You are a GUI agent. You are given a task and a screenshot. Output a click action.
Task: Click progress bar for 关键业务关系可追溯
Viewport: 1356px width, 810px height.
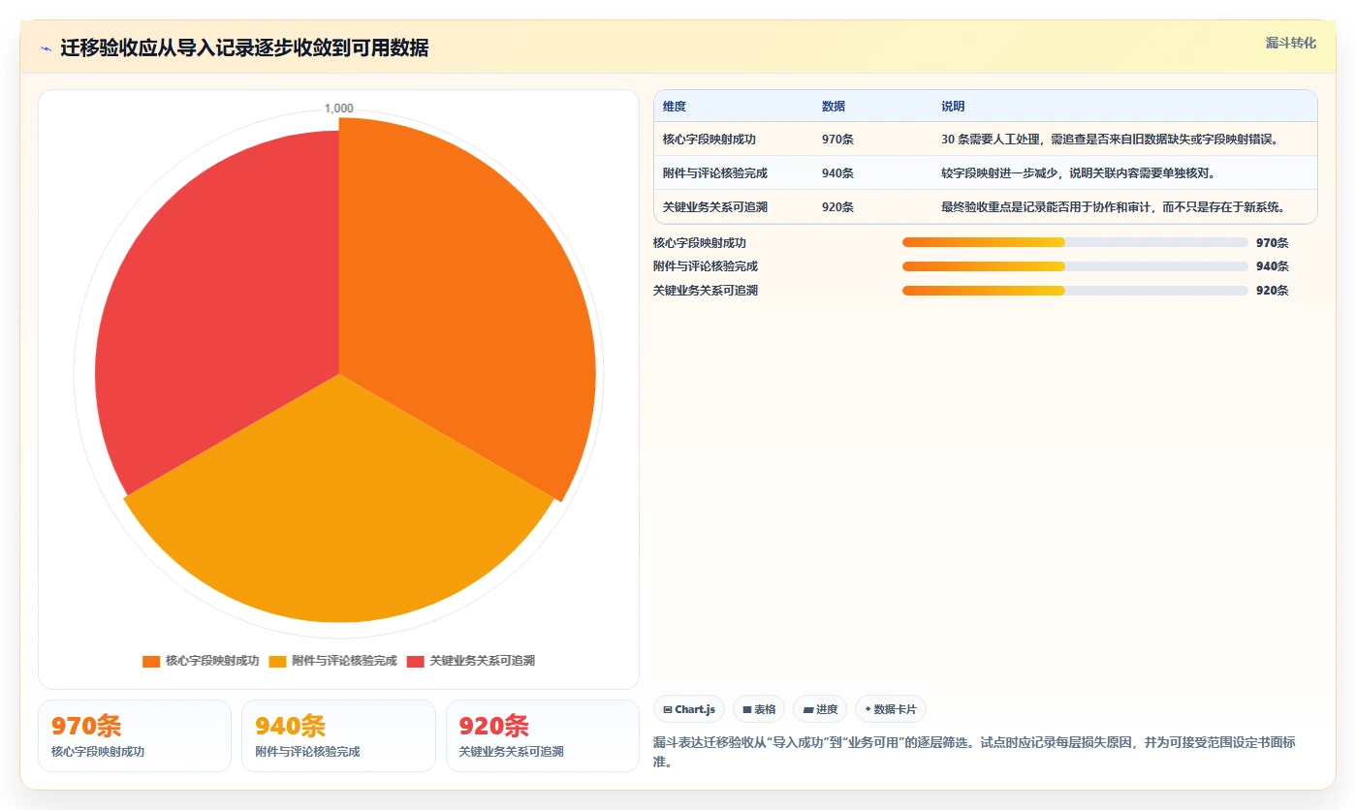[1075, 291]
